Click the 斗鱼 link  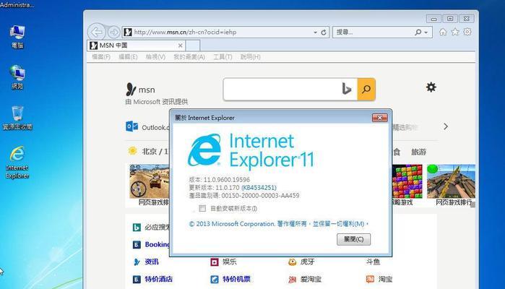(x=373, y=262)
